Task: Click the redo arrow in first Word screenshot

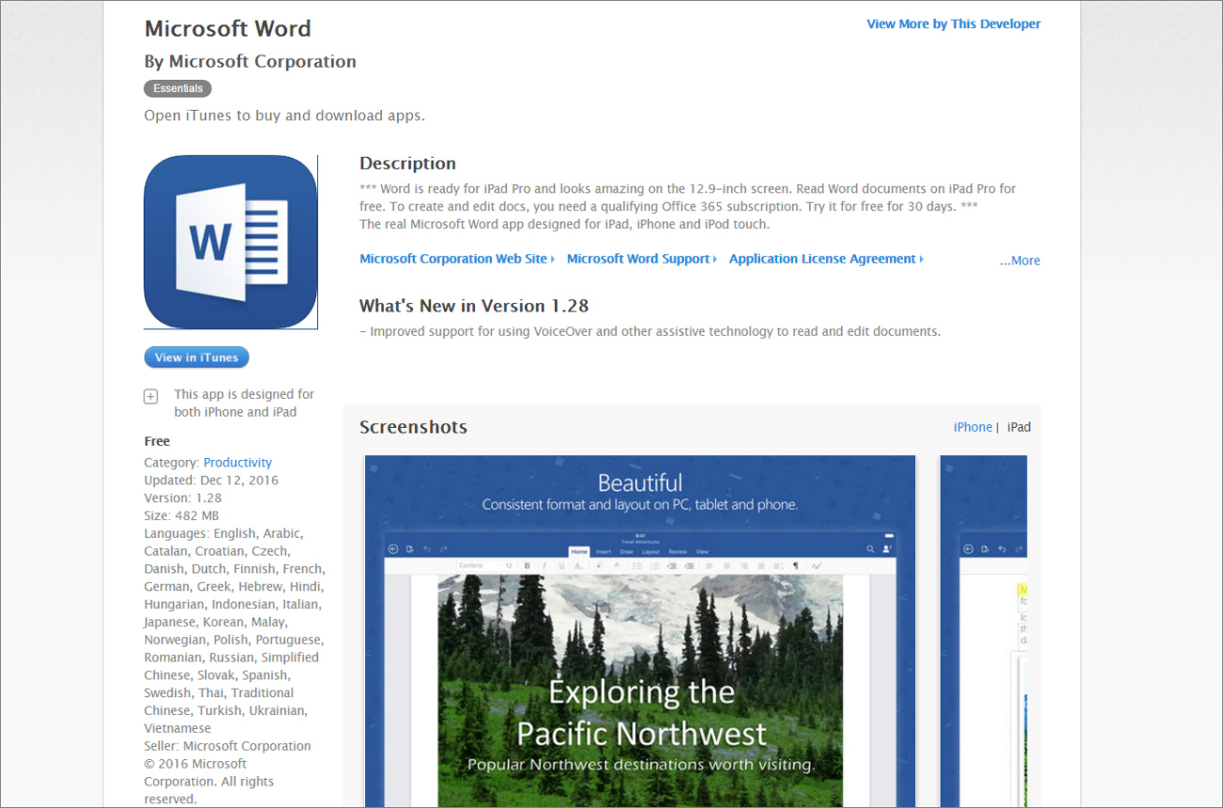Action: pos(444,549)
